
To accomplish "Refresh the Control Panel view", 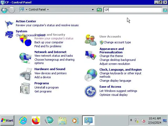I will pos(99,10).
